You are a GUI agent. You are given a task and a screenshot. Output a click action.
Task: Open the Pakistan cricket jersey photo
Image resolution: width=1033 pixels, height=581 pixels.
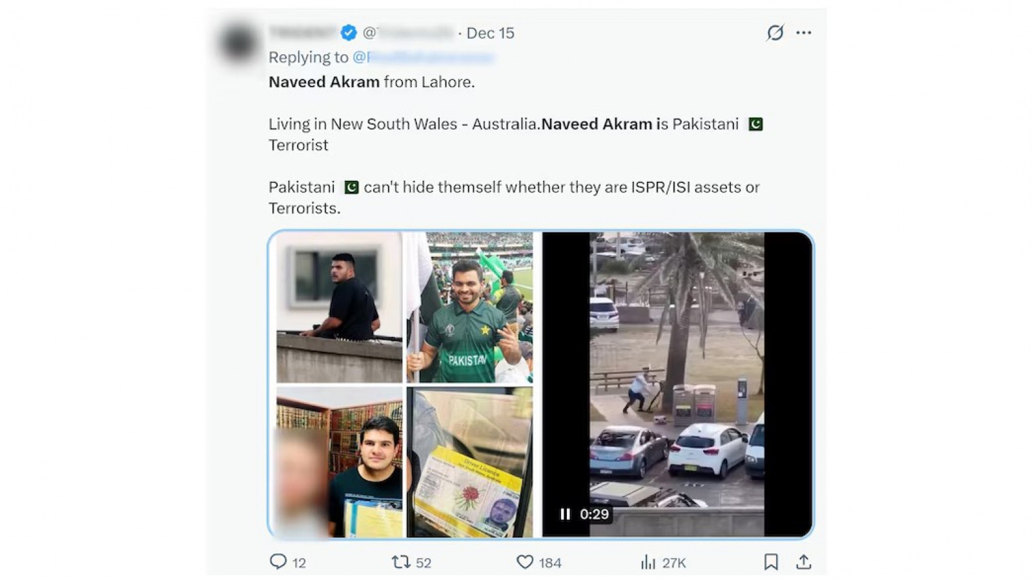[x=470, y=307]
